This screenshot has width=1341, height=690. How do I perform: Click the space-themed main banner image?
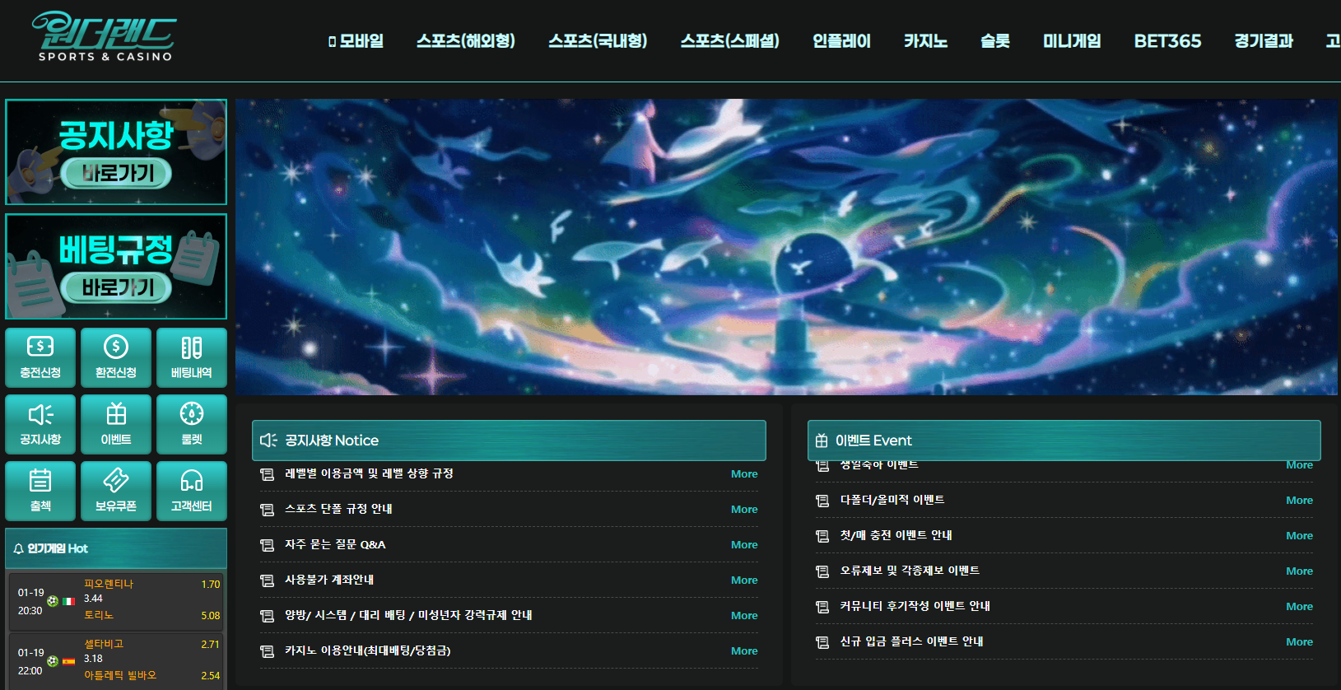click(786, 247)
